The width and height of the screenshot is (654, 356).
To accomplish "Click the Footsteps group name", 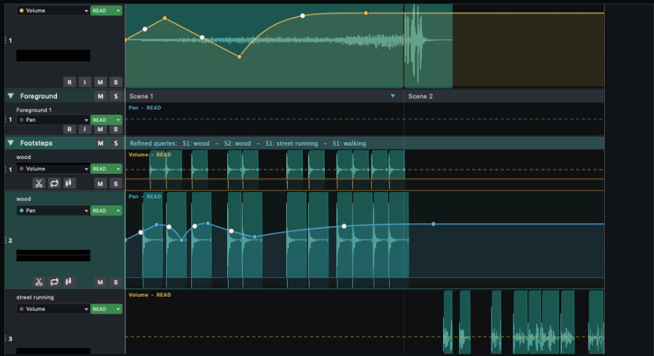I will [x=37, y=143].
